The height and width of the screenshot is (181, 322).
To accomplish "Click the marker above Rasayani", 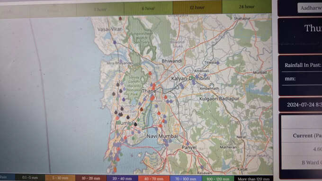I will click(202, 167).
